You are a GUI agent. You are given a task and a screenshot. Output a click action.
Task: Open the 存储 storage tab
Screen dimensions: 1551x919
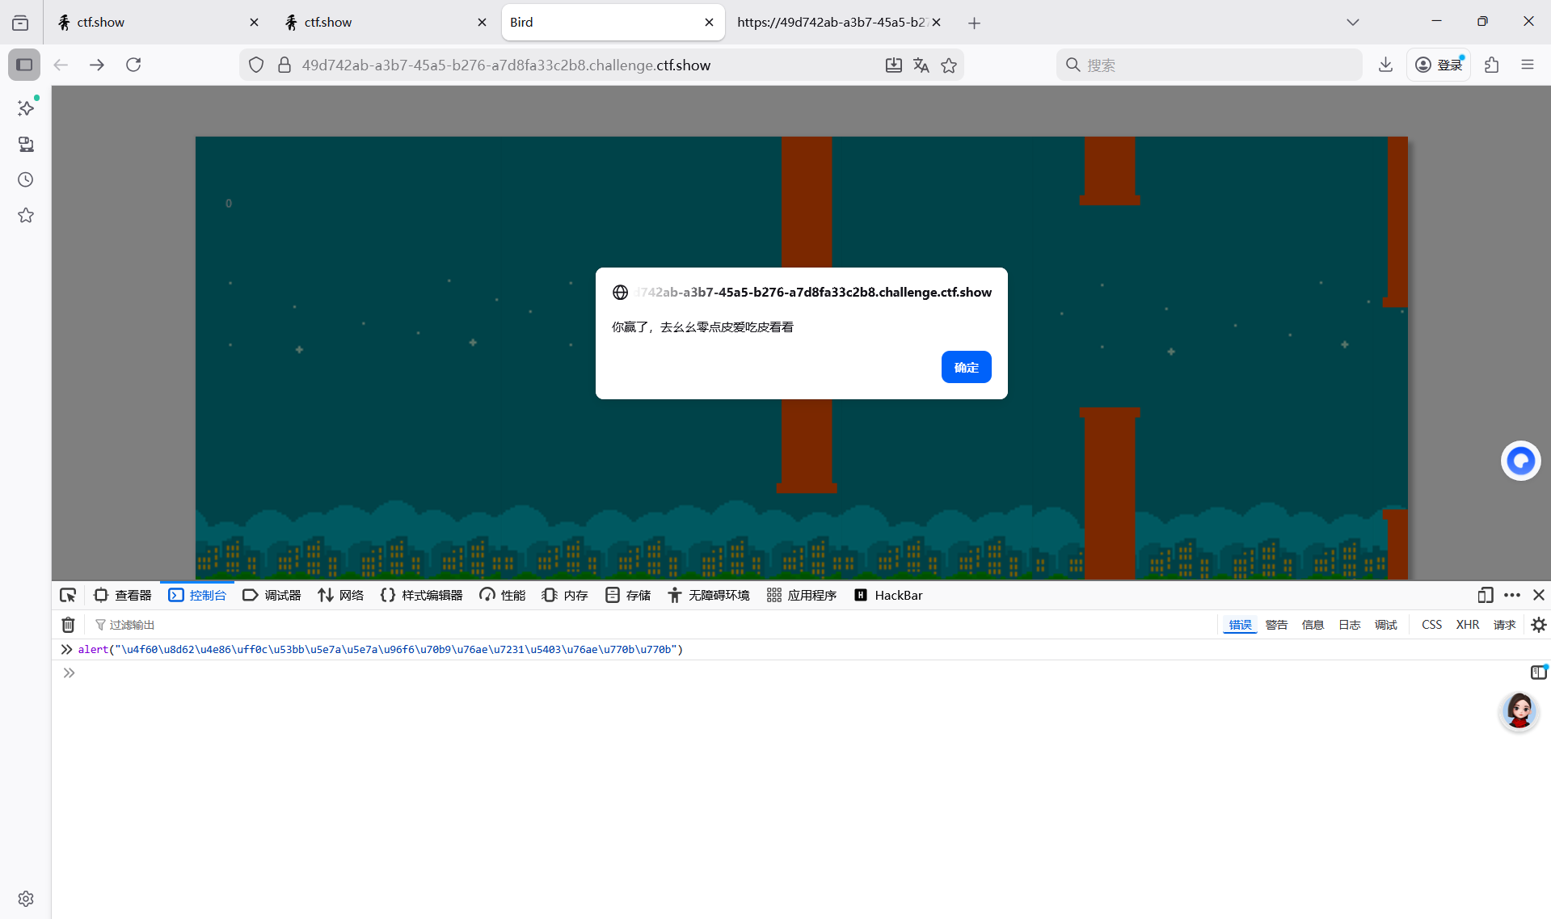coord(628,596)
